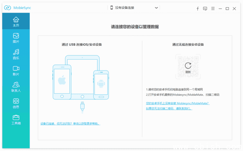This screenshot has width=243, height=151.
Task: Open the hamburger menu in title bar
Action: click(213, 8)
